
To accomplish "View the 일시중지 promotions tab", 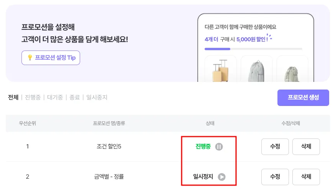I will point(97,97).
